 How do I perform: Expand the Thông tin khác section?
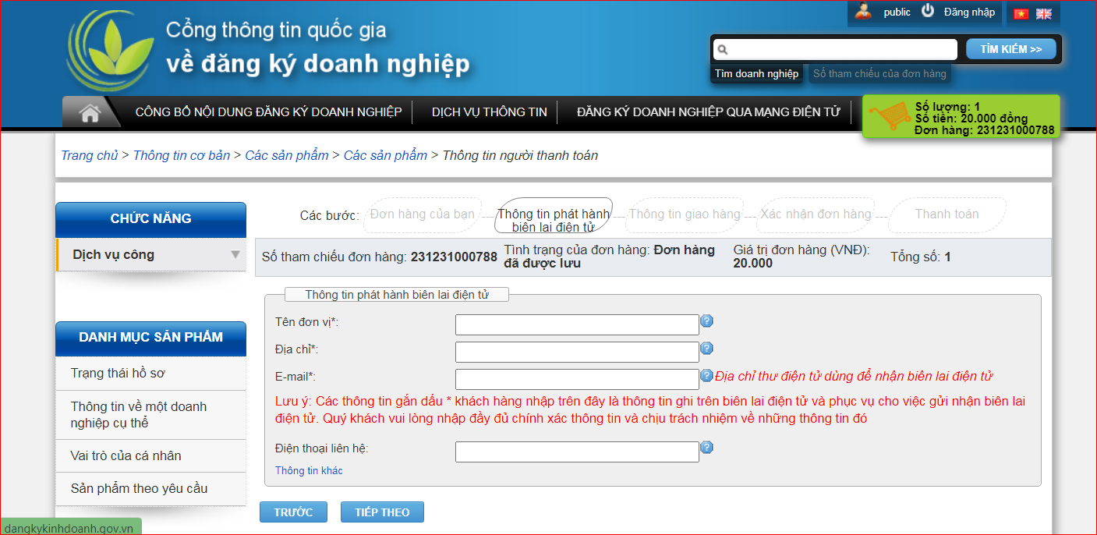pos(309,471)
